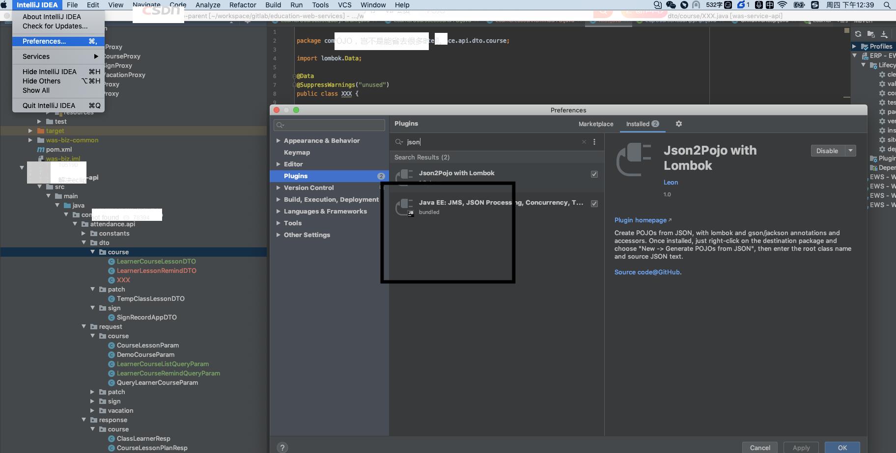This screenshot has width=896, height=453.
Task: Open the dropdown arrow beside Disable button
Action: point(851,151)
